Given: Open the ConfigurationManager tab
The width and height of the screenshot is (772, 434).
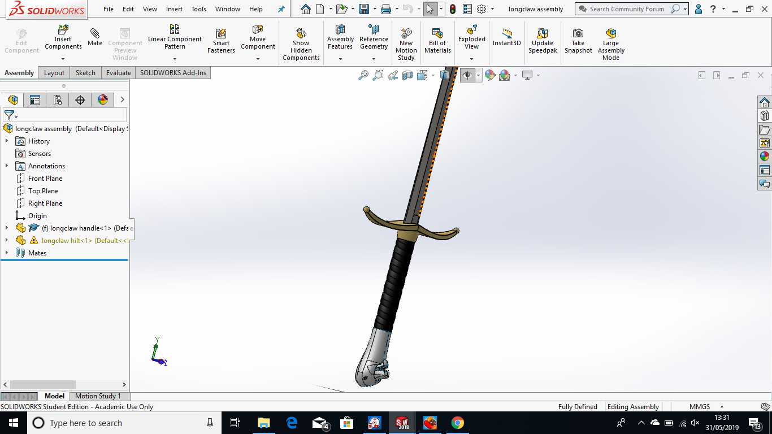Looking at the screenshot, I should [x=58, y=100].
